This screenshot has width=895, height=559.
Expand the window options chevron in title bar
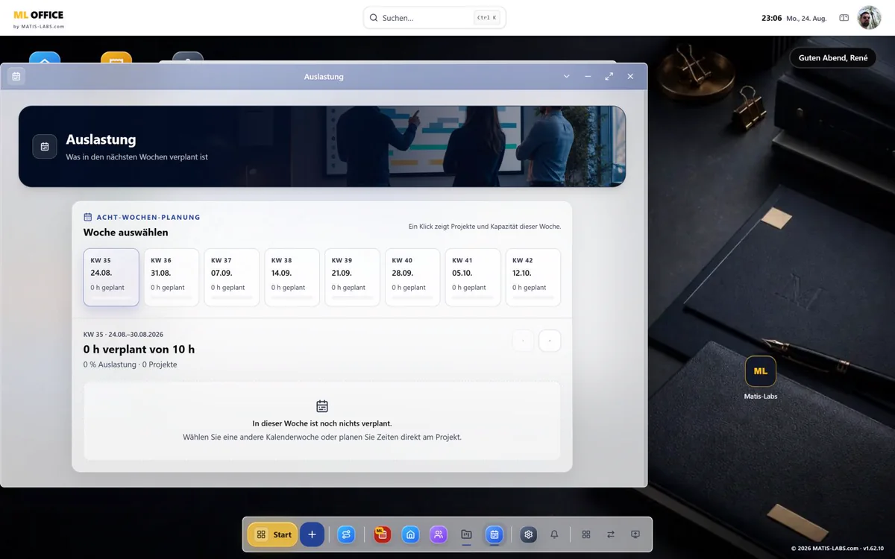567,76
